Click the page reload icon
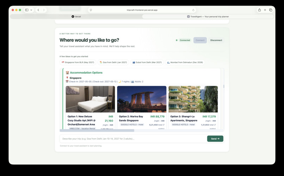Viewport: 284px width, 176px height. 193,10
